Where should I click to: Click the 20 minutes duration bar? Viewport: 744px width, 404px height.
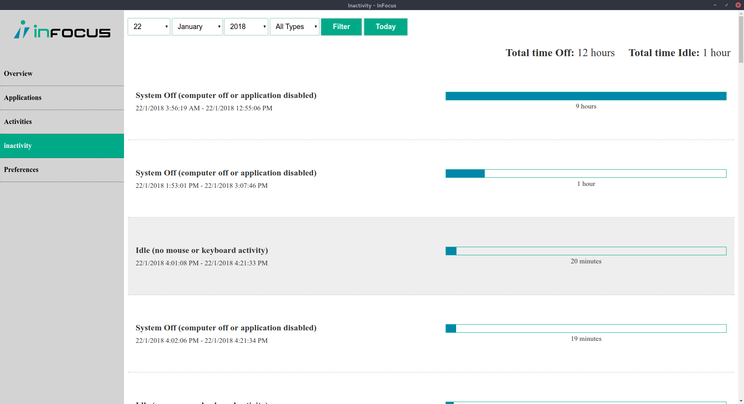[586, 251]
